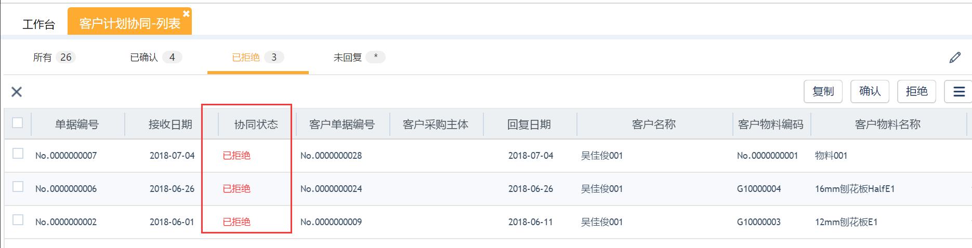Go to the 工作台 tab
The height and width of the screenshot is (248, 972).
(x=38, y=24)
